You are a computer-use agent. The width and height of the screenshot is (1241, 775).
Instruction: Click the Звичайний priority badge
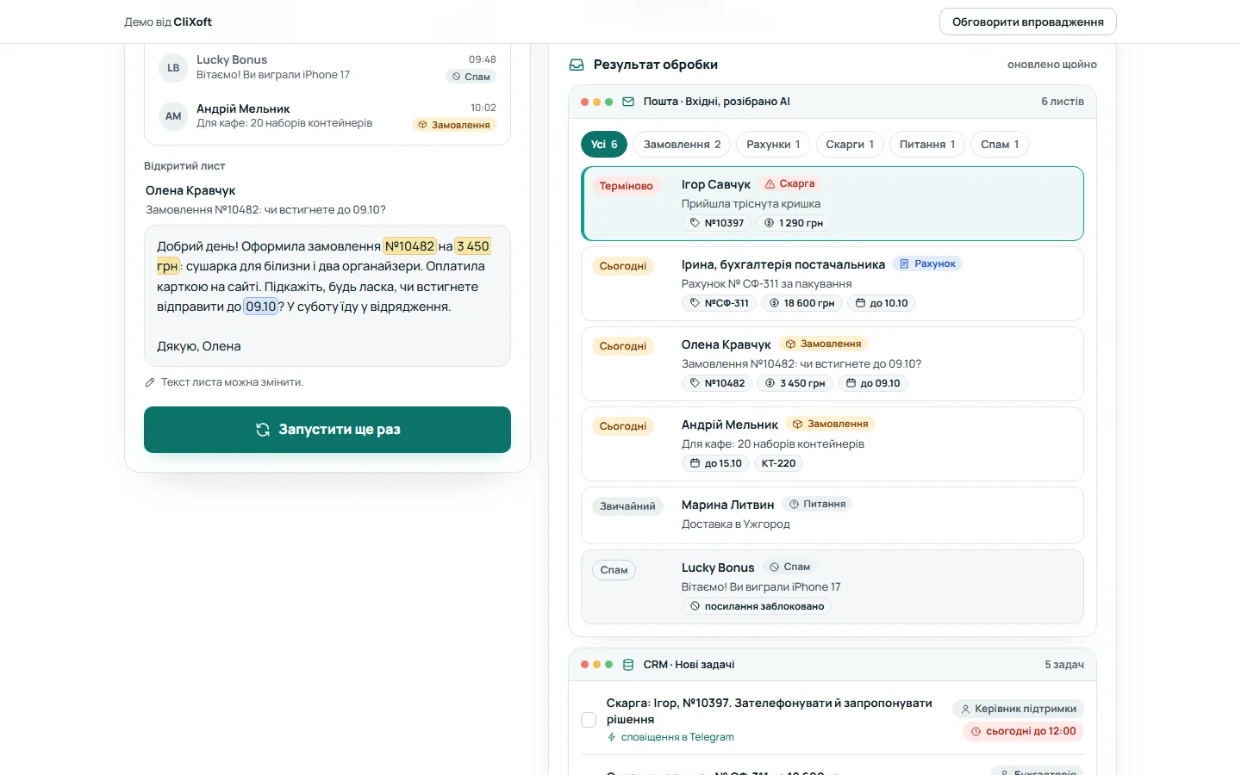click(627, 506)
